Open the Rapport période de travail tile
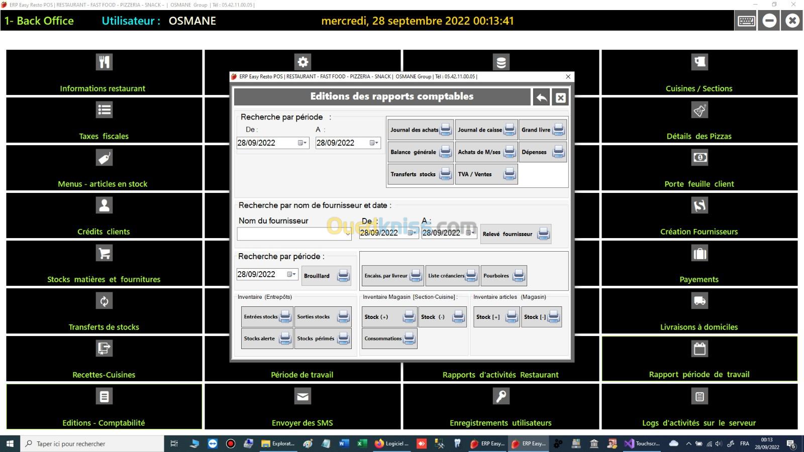 (x=699, y=359)
